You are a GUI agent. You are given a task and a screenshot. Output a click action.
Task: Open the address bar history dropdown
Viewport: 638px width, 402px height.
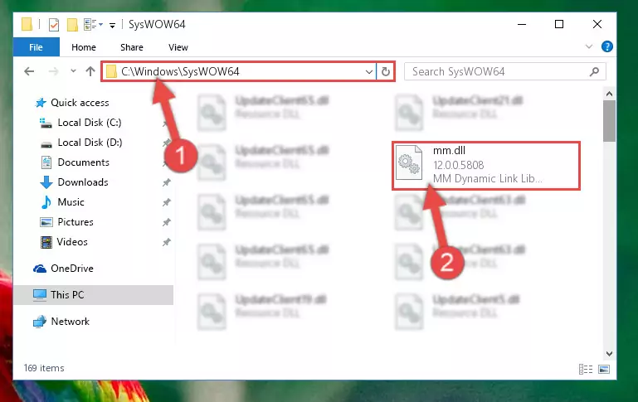(369, 72)
